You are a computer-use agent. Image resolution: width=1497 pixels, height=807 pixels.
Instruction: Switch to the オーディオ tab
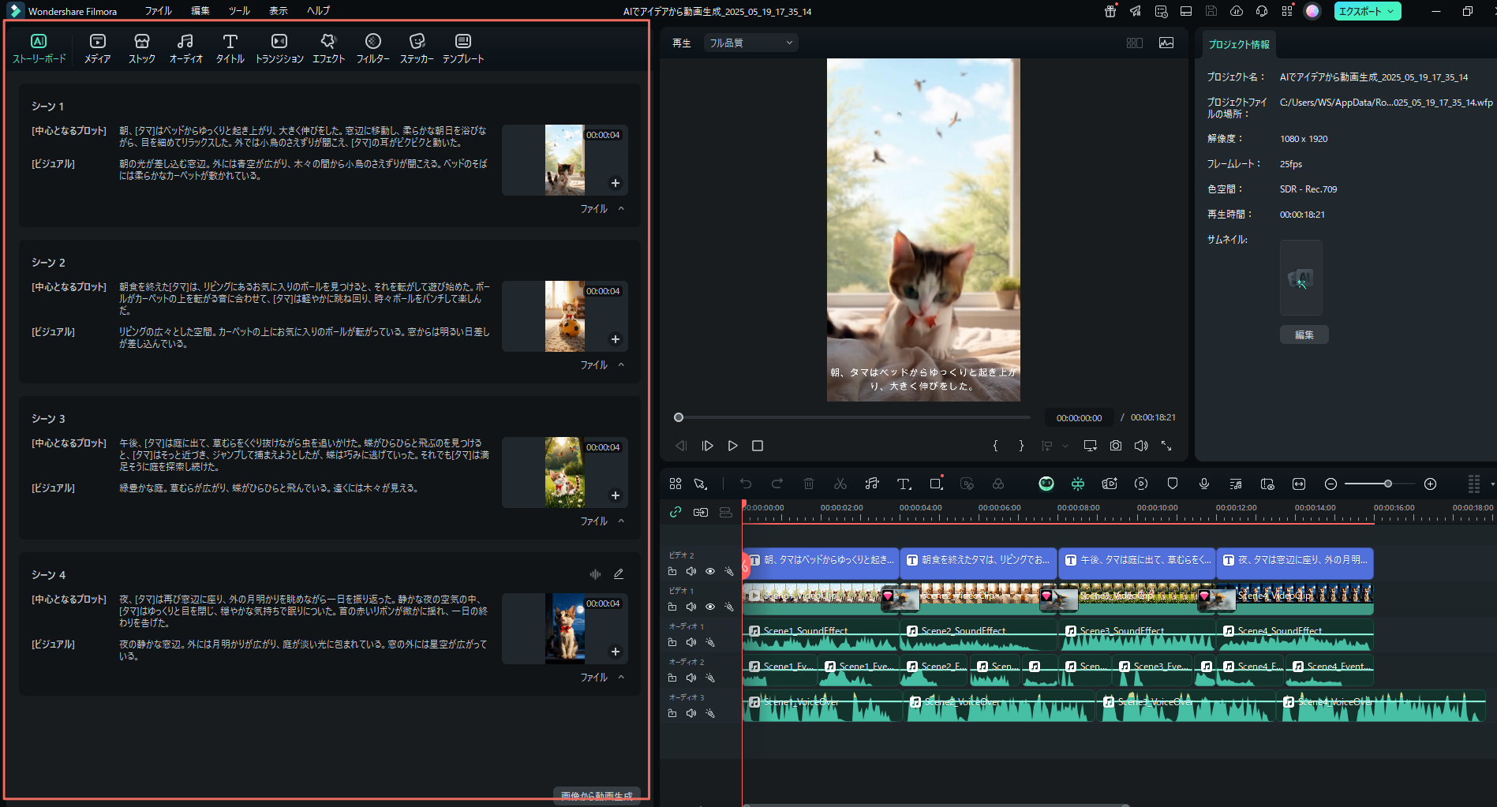click(x=185, y=48)
